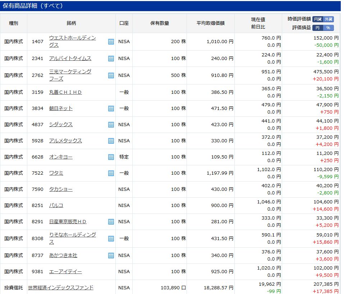Open the あかつき本社 stock link
Image resolution: width=344 pixels, height=294 pixels.
tap(63, 256)
